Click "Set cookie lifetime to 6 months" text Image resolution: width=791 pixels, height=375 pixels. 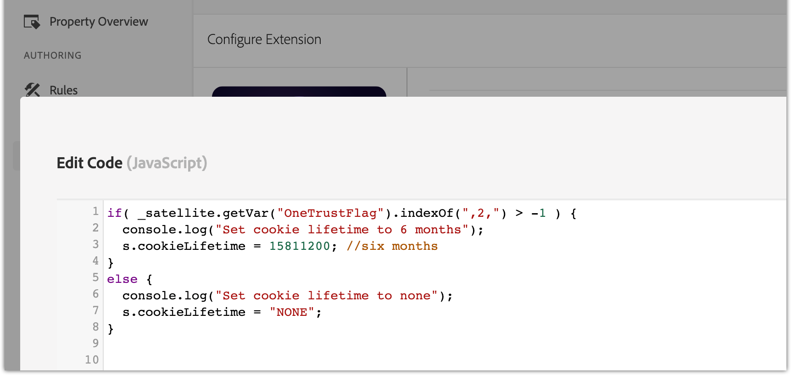342,230
